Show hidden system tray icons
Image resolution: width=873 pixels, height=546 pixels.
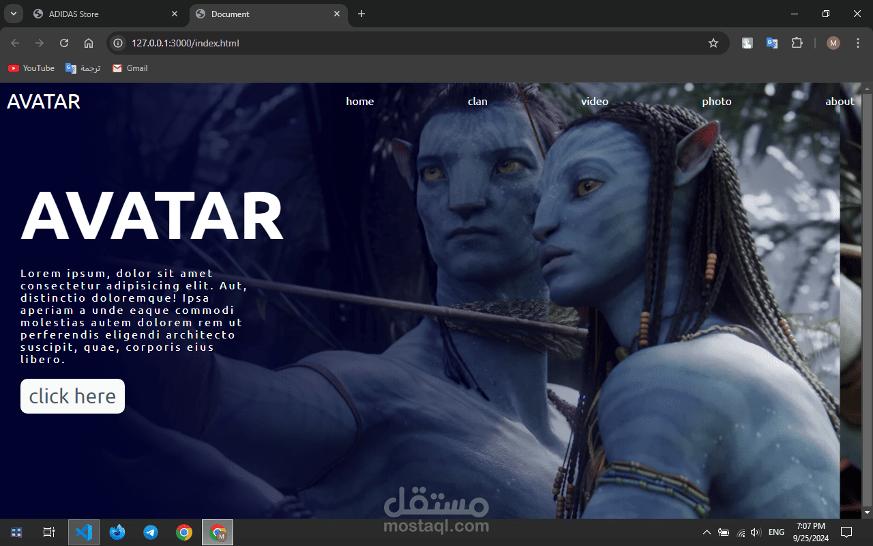707,532
